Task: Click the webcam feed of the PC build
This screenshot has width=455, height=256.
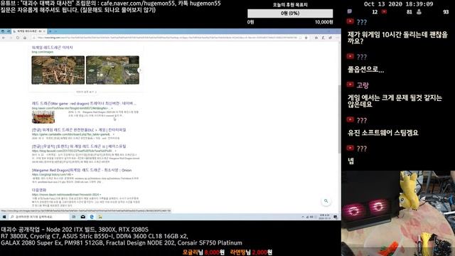Action: [398, 213]
